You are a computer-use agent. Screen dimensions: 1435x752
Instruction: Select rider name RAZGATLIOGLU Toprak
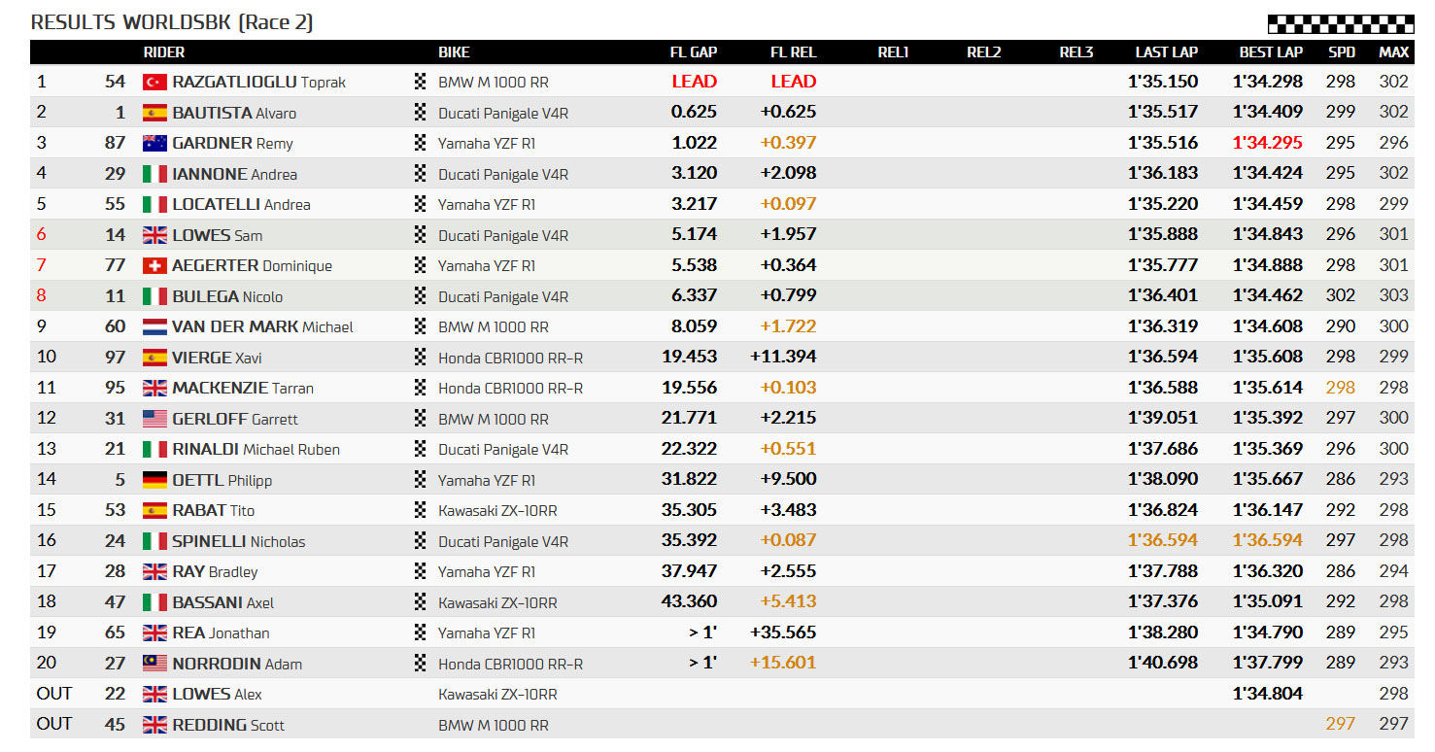pyautogui.click(x=259, y=83)
